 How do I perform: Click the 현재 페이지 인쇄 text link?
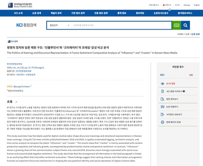(x=174, y=122)
